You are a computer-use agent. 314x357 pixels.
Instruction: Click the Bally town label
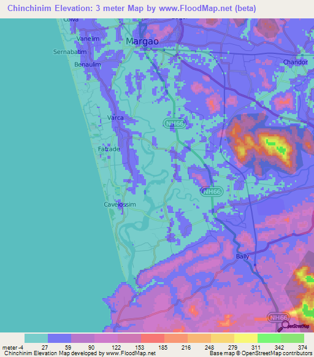(x=242, y=256)
